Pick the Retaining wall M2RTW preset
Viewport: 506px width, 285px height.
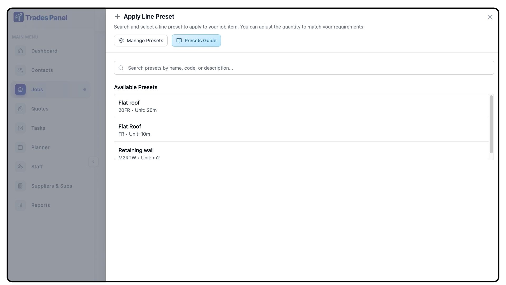pos(301,153)
